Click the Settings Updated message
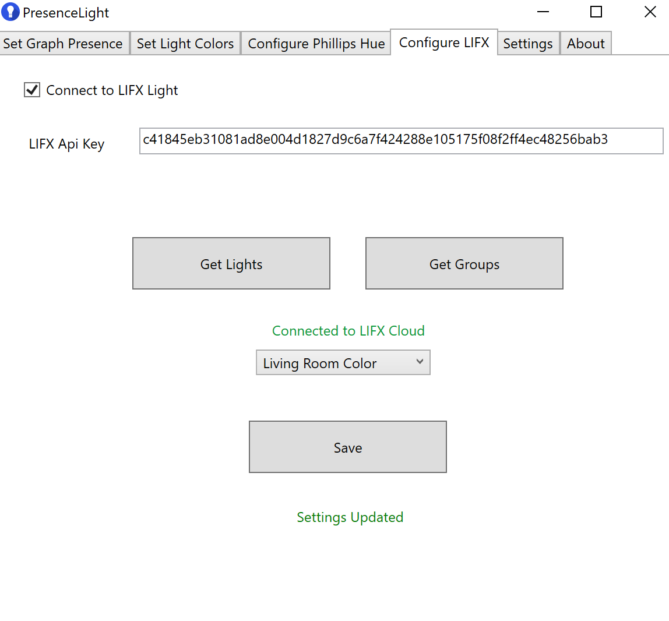This screenshot has width=669, height=621. tap(350, 517)
